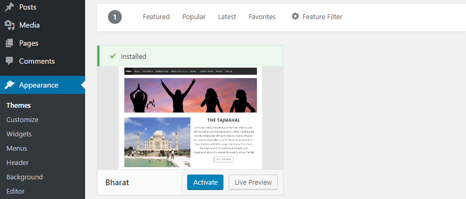Click the theme count badge showing 1
The height and width of the screenshot is (199, 466).
click(x=115, y=17)
